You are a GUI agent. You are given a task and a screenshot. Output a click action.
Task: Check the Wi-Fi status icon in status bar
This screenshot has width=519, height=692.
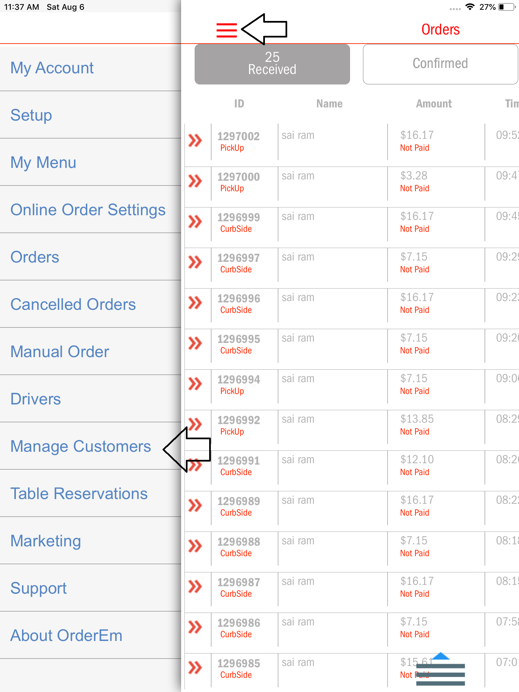470,7
